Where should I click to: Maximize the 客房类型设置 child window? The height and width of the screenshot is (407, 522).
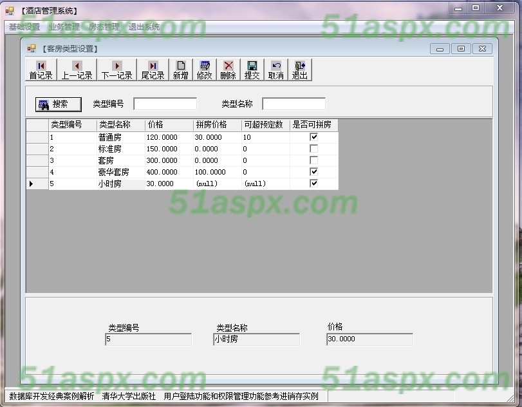461,49
